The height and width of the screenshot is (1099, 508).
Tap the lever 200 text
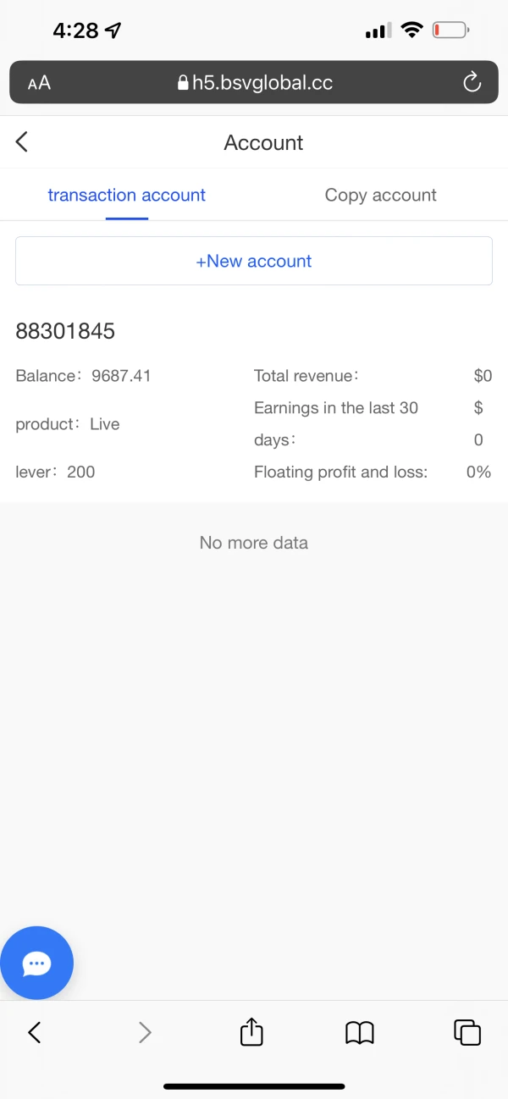click(x=55, y=472)
